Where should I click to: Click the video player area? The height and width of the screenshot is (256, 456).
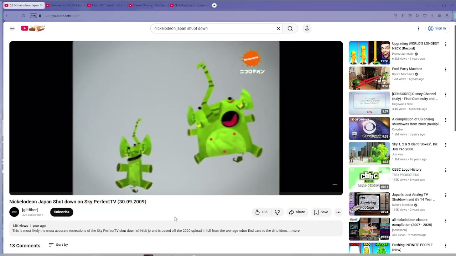(176, 118)
